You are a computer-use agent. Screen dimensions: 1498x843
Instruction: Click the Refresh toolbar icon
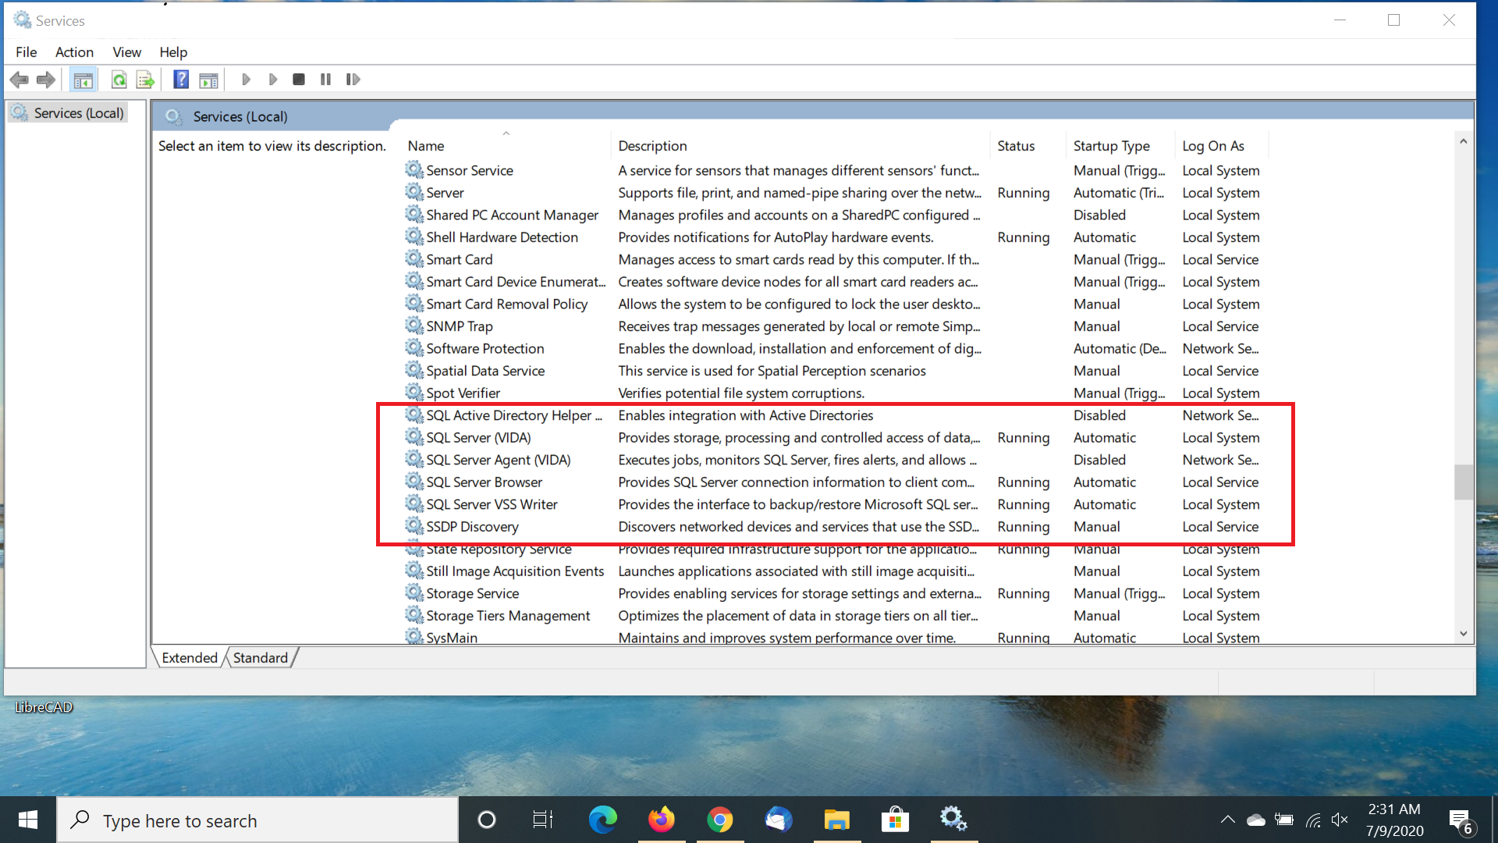119,79
